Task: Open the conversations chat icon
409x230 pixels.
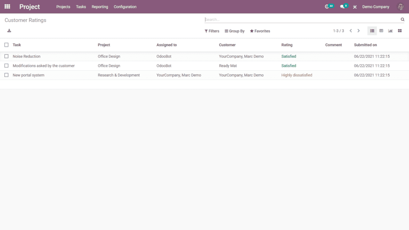Action: [342, 7]
